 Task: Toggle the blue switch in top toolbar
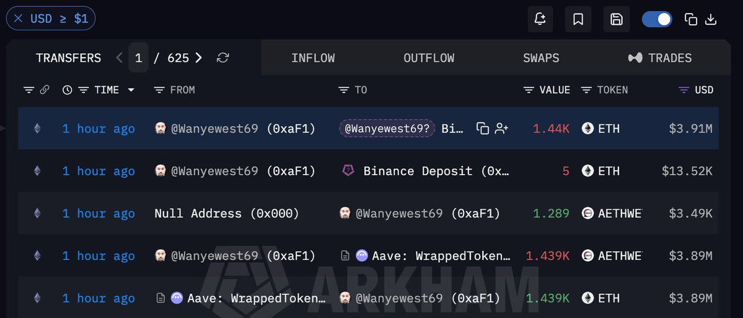click(x=657, y=19)
